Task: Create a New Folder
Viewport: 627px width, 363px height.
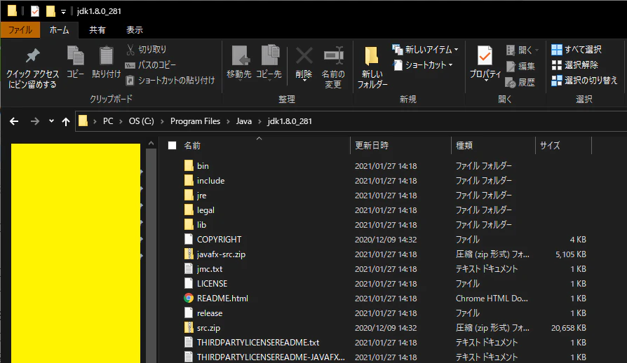Action: pos(372,67)
